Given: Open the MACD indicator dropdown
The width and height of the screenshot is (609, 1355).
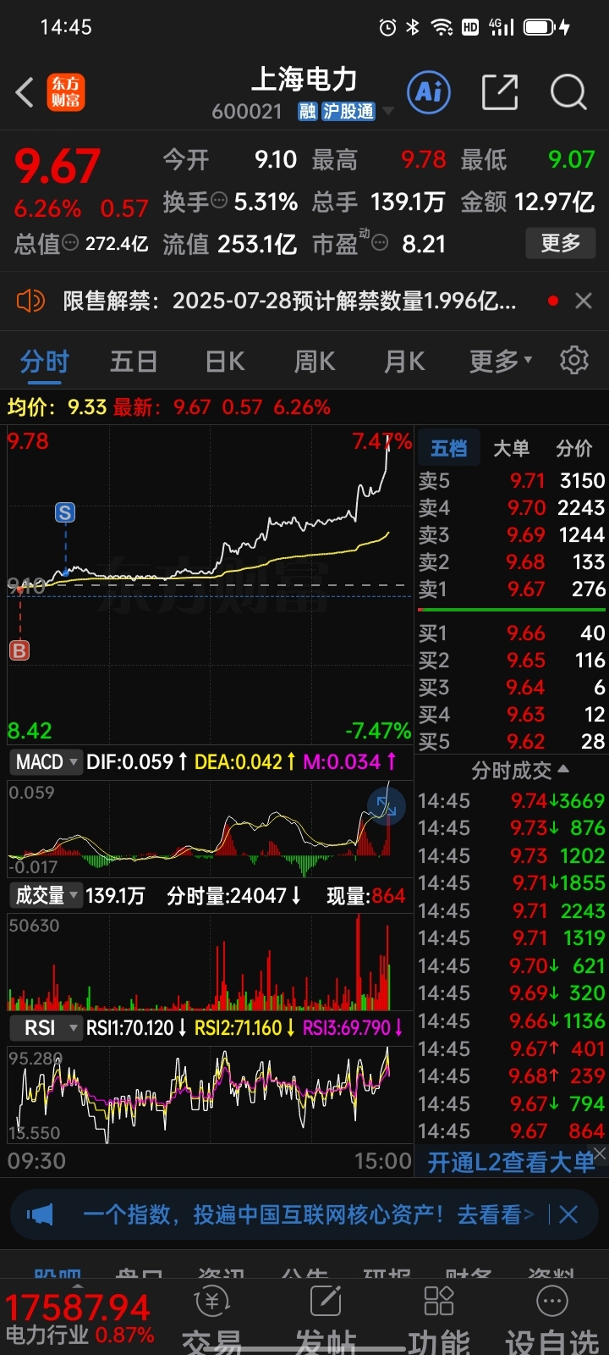Looking at the screenshot, I should point(47,761).
